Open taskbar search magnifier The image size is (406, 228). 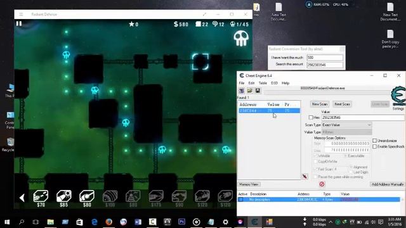22,222
